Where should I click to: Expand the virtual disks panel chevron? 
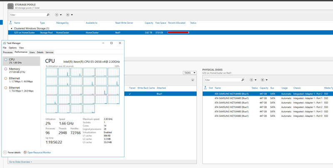[x=193, y=80]
